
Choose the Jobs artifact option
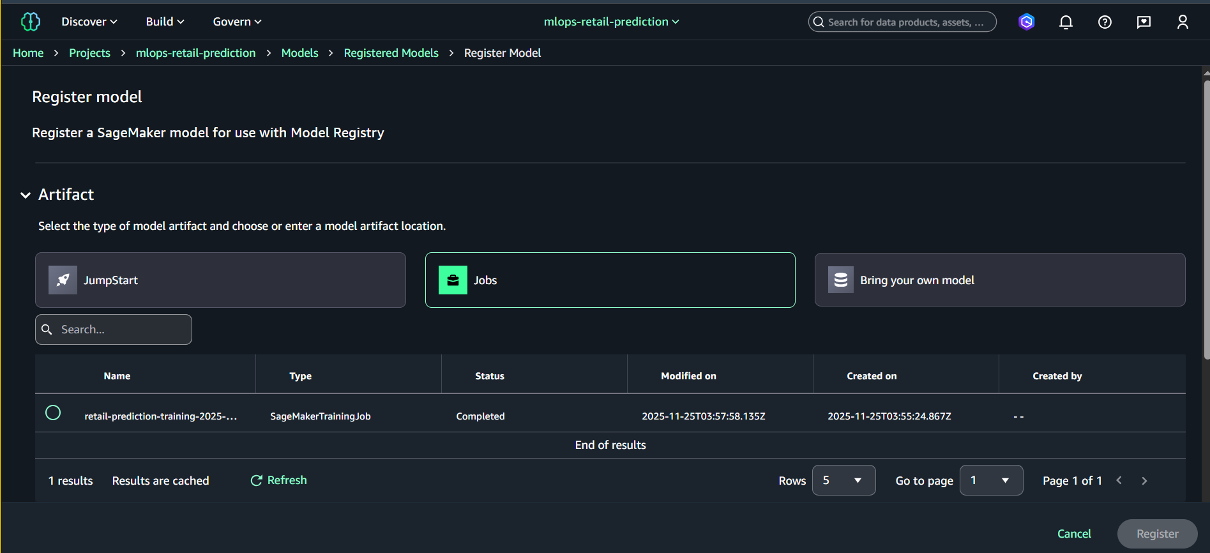pyautogui.click(x=610, y=280)
